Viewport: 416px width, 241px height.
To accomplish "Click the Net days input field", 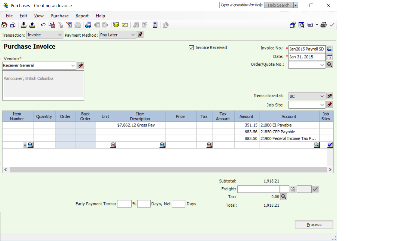I will click(x=179, y=204).
